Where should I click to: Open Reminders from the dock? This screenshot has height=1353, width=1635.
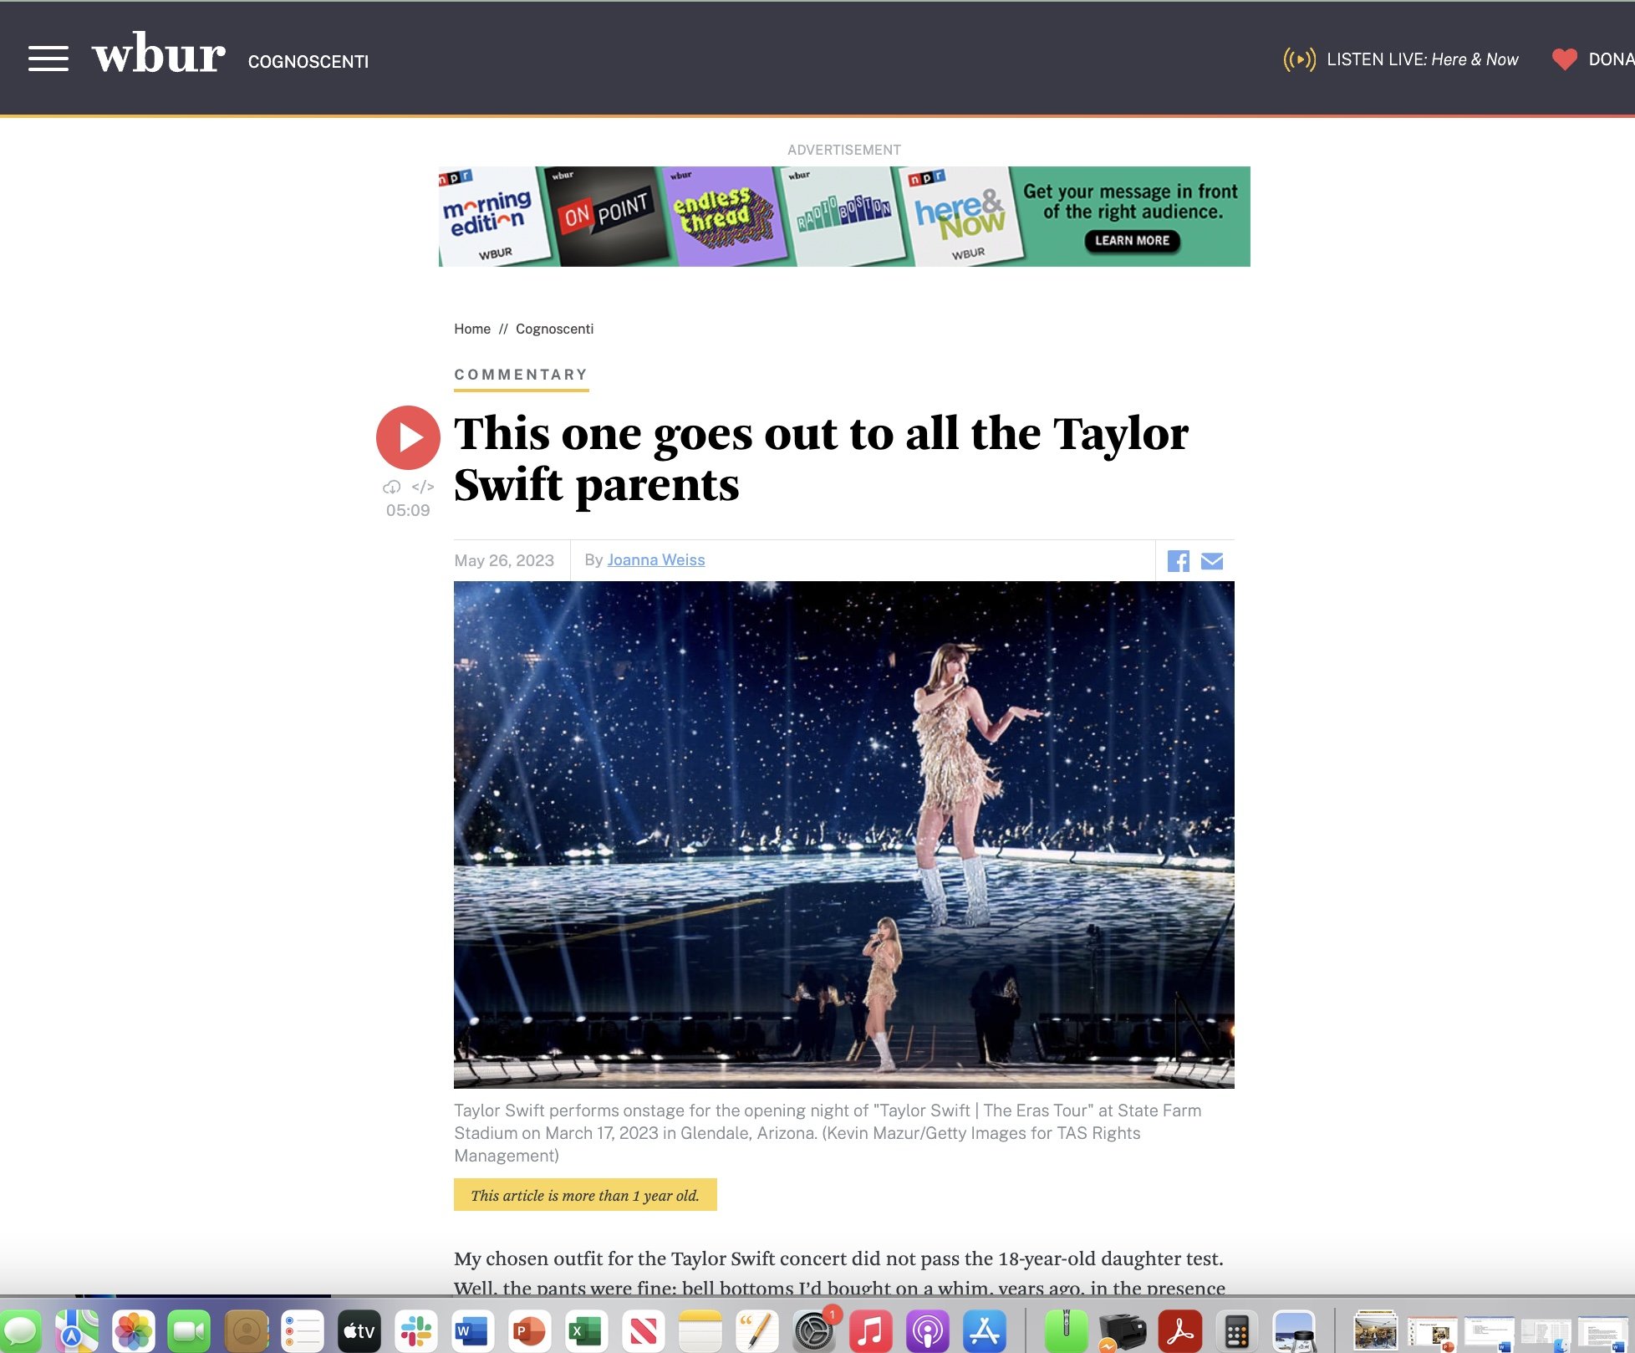pos(303,1330)
